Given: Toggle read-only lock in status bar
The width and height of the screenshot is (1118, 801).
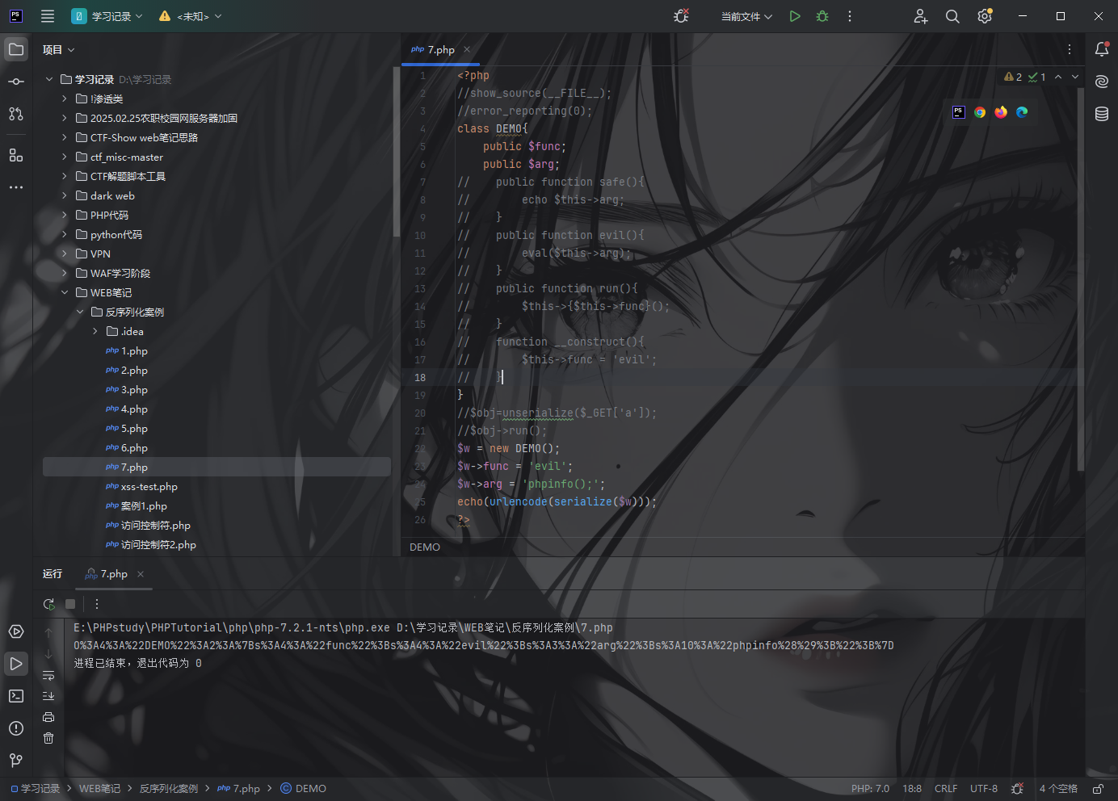Looking at the screenshot, I should point(1098,789).
